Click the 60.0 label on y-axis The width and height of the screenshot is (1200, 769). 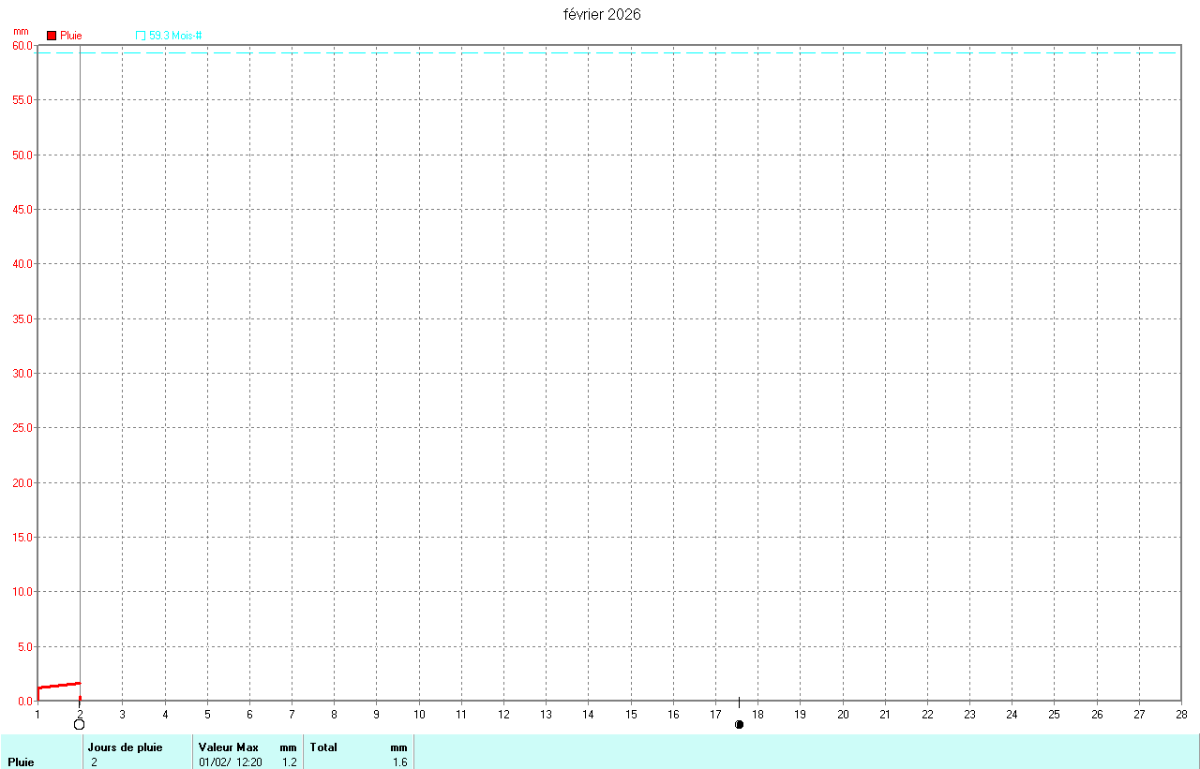[22, 46]
